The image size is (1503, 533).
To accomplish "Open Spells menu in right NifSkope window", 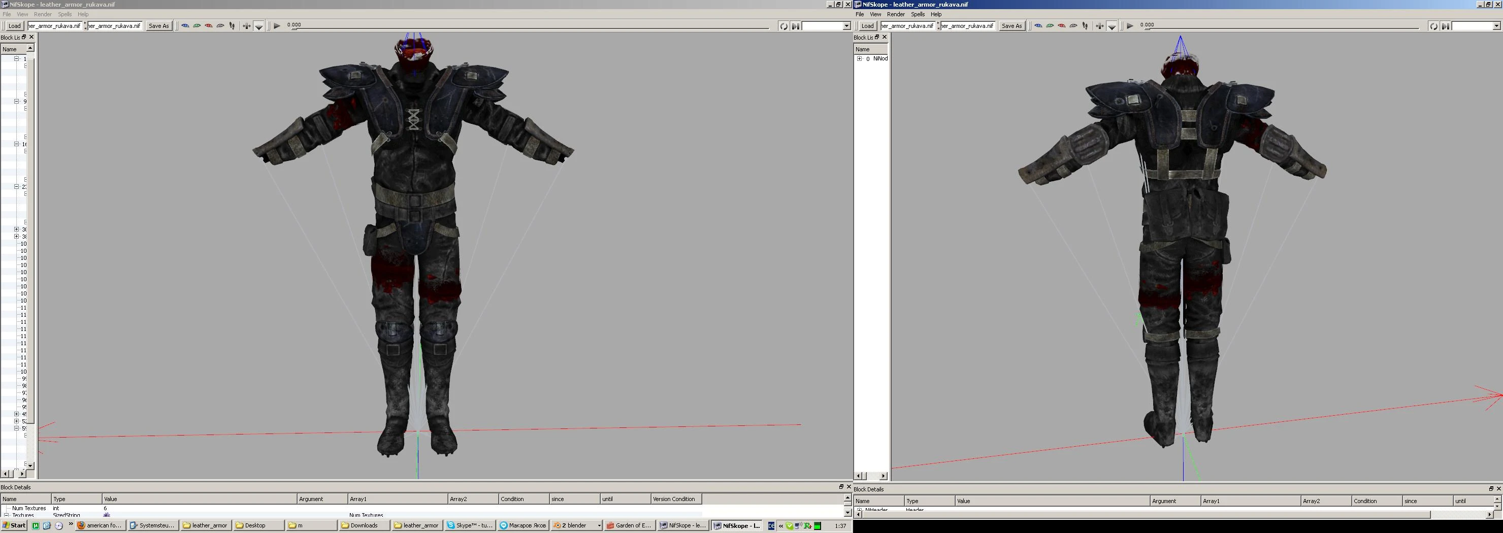I will (918, 14).
